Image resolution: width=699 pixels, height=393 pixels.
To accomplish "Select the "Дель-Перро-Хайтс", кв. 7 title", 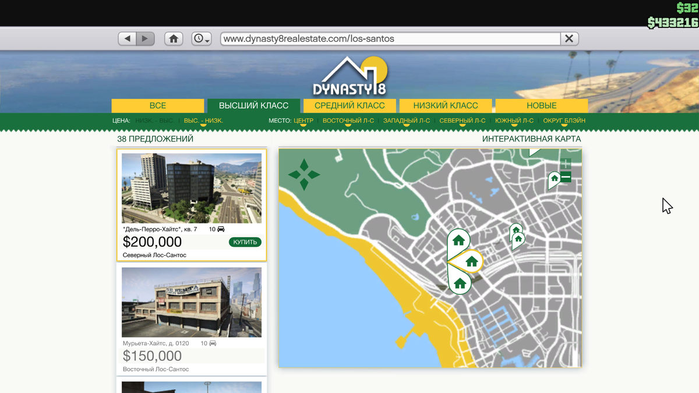I will point(160,229).
